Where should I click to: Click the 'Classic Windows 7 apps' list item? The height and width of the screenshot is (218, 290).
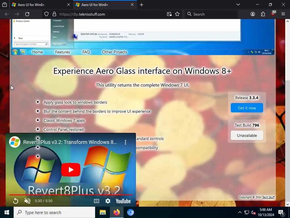click(64, 120)
